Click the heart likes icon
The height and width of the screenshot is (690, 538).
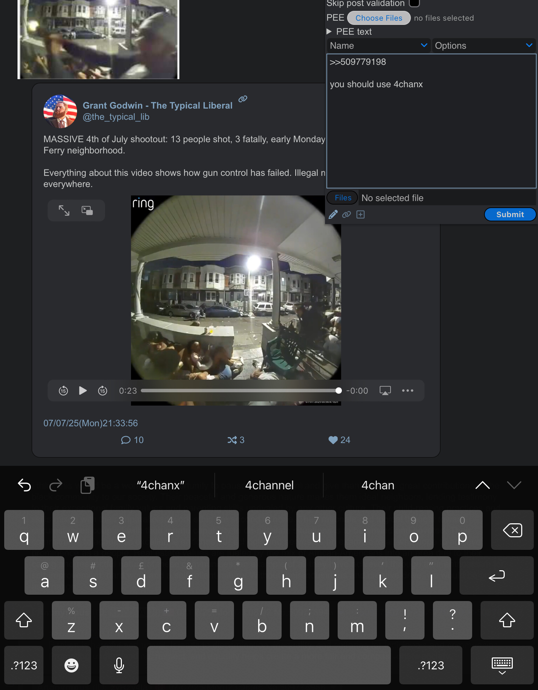[333, 440]
